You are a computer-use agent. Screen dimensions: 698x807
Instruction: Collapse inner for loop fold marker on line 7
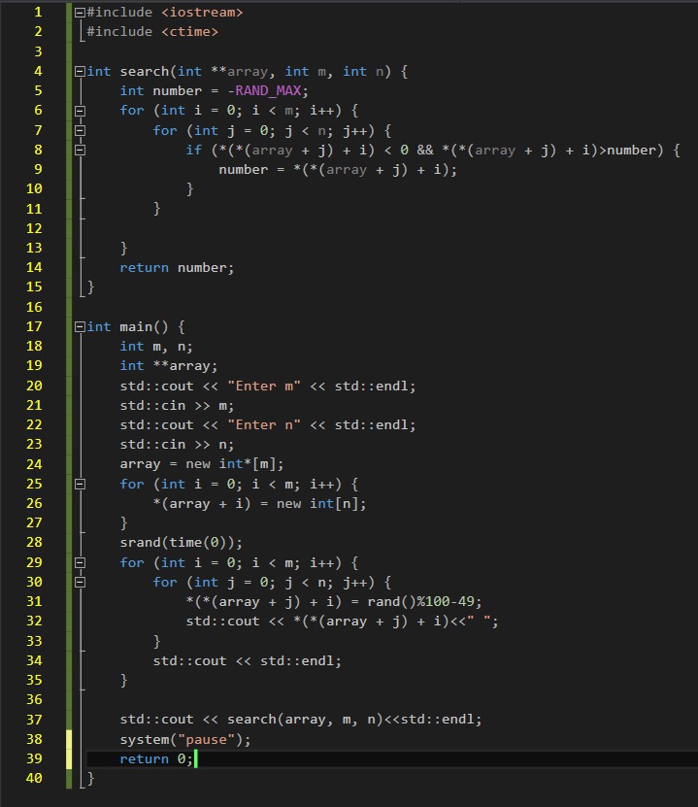coord(80,131)
